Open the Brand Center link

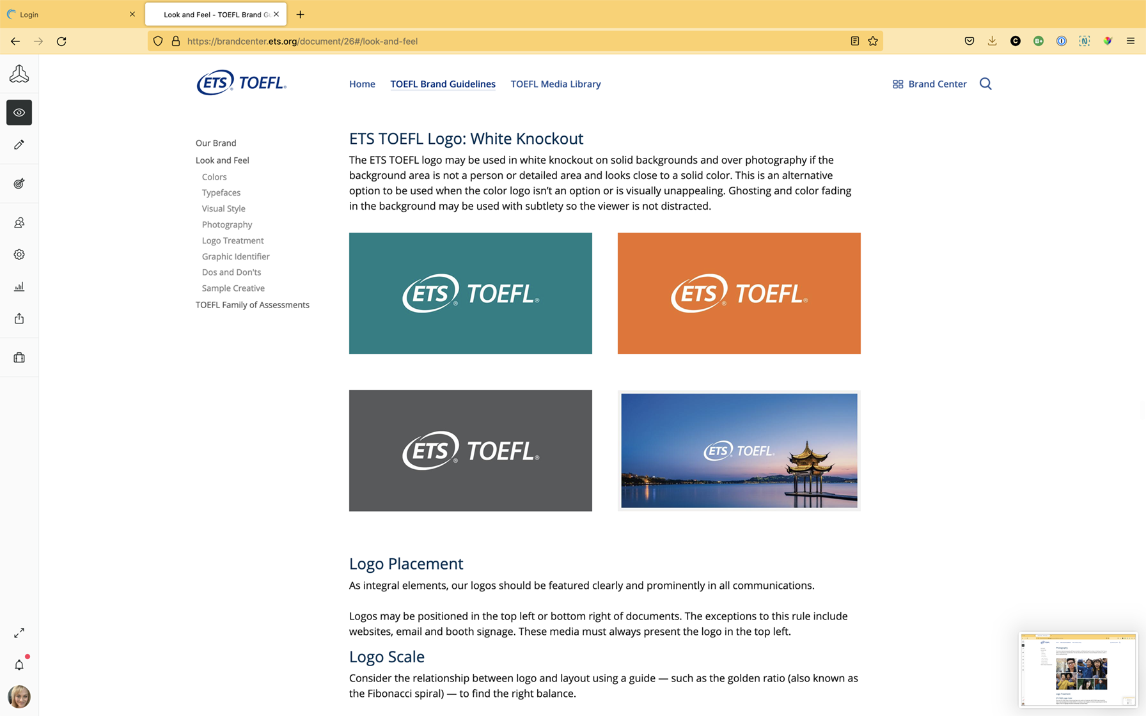[x=930, y=84]
